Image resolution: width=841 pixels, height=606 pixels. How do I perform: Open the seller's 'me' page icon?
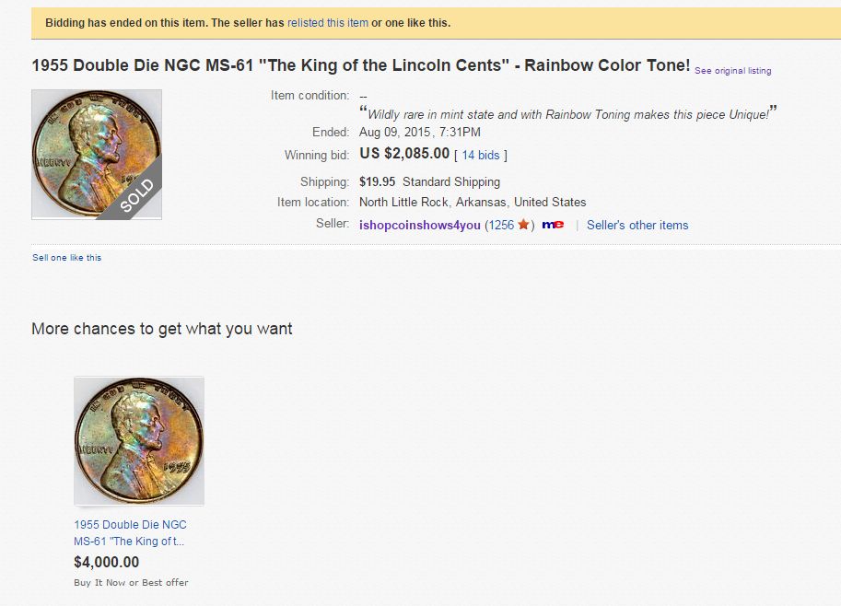point(553,225)
